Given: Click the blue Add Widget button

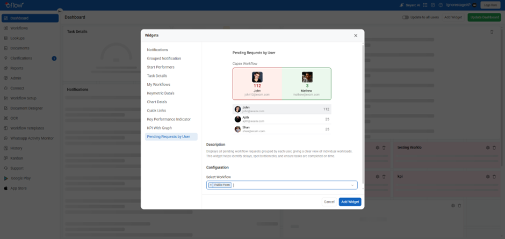Looking at the screenshot, I should point(350,201).
